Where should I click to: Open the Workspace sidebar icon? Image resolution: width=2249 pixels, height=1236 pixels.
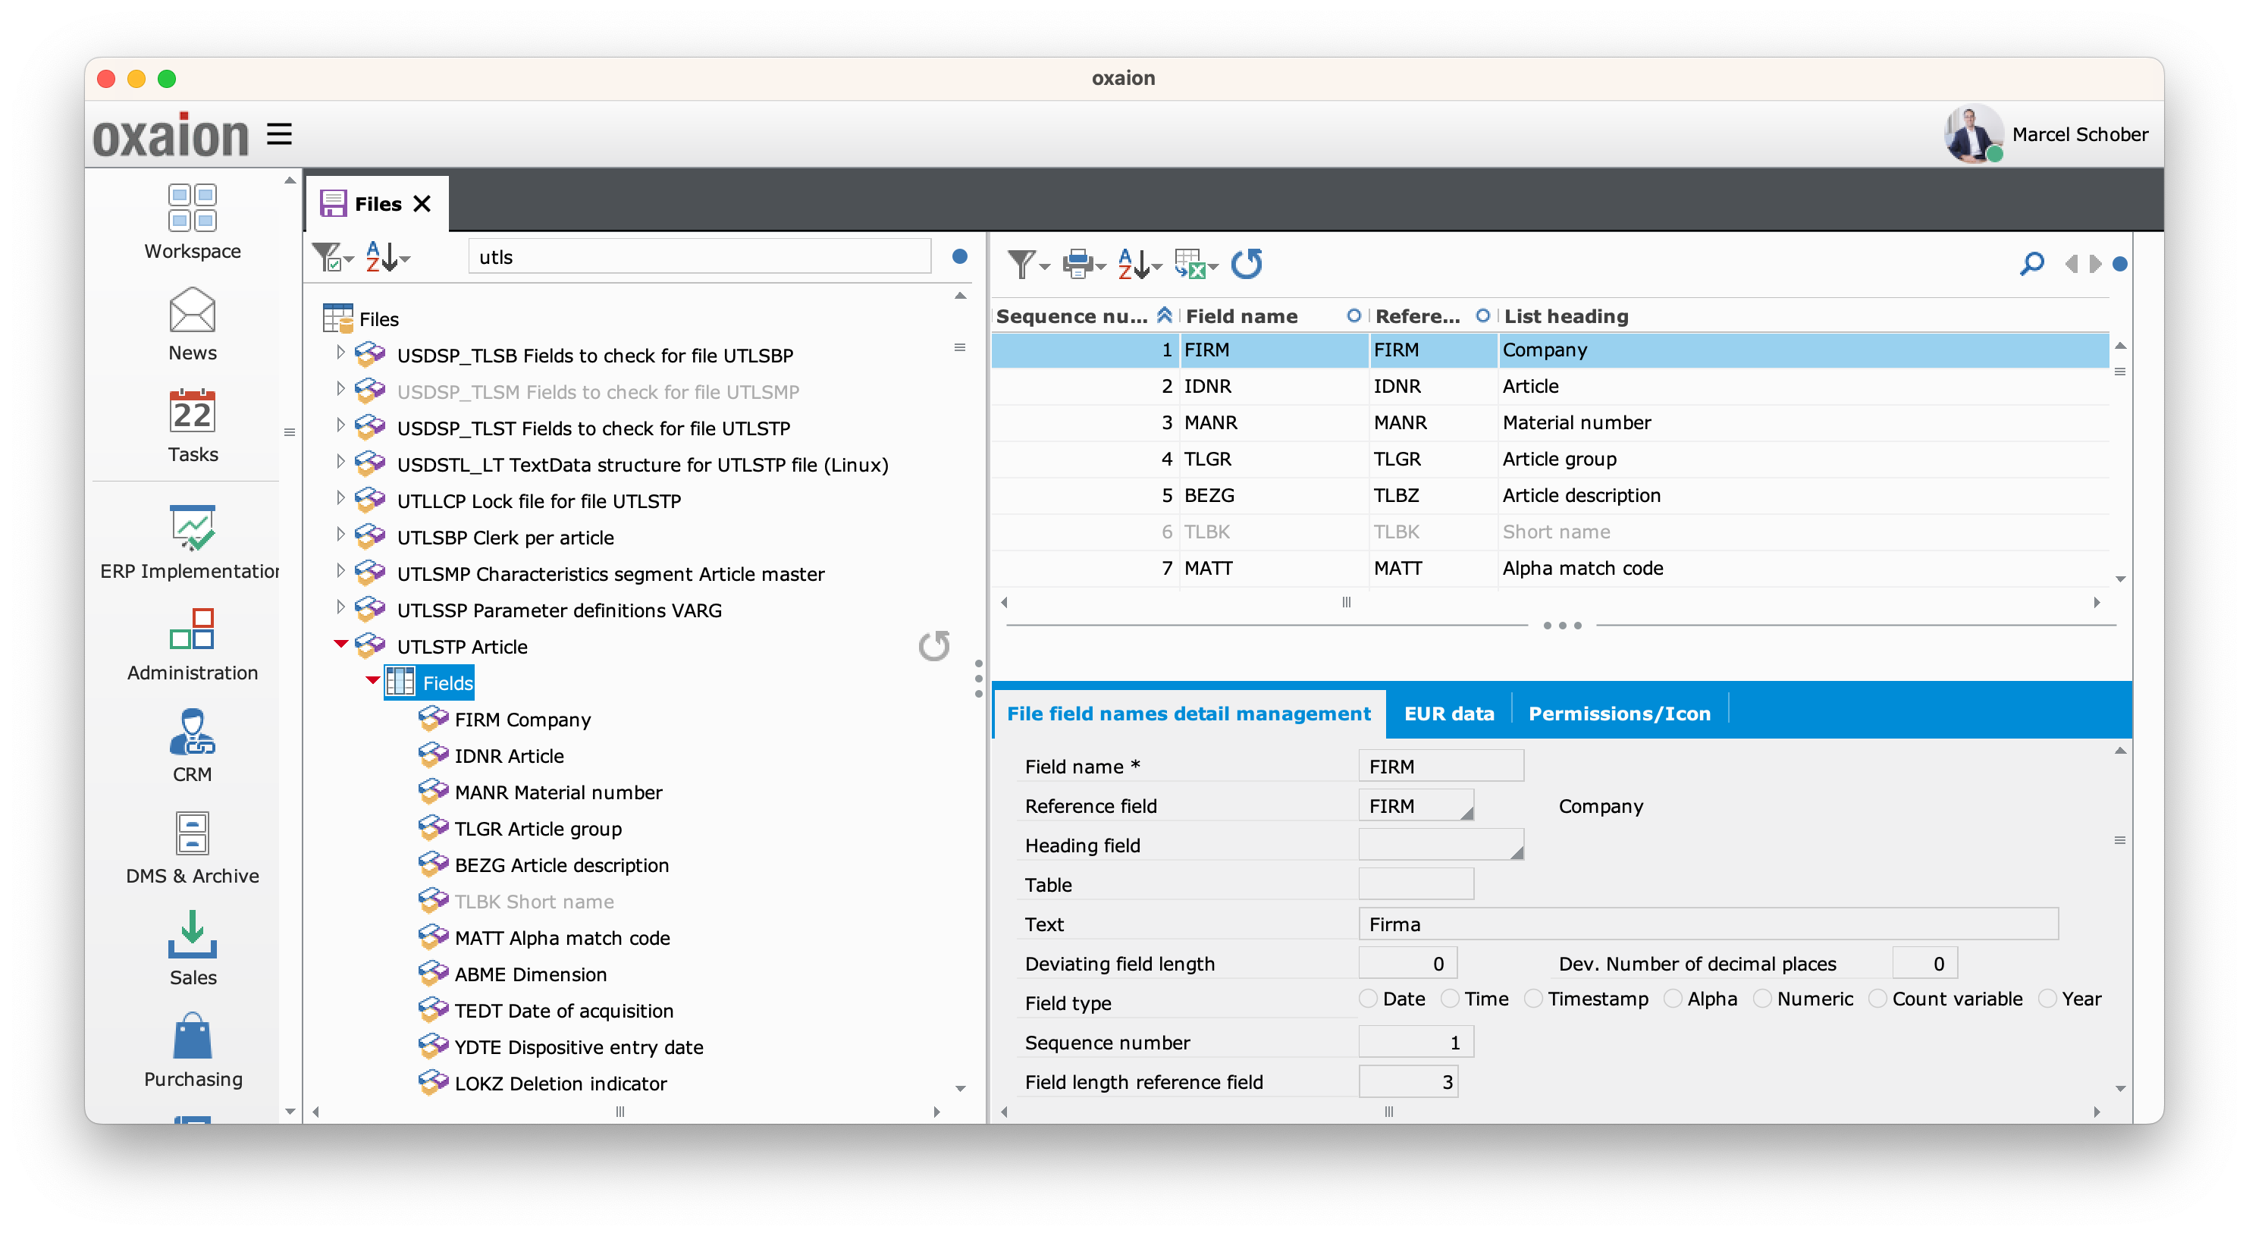tap(192, 208)
